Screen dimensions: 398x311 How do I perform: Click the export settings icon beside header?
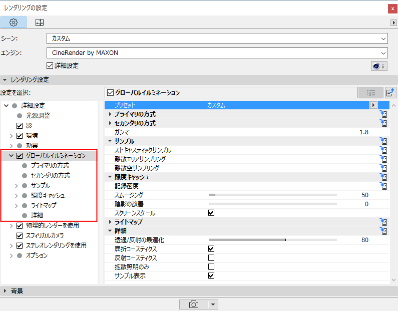(x=390, y=93)
